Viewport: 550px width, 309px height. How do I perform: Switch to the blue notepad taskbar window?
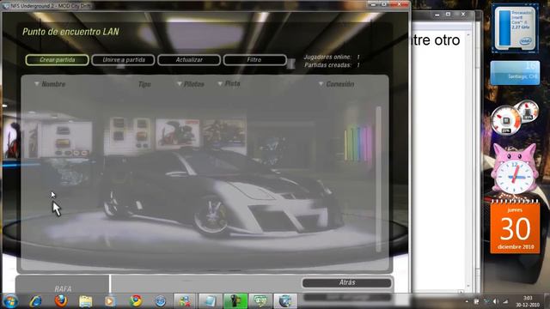click(210, 301)
